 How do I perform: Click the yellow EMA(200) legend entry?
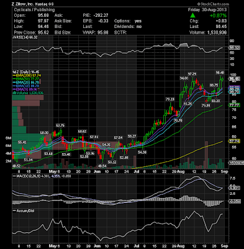pyautogui.click(x=27, y=75)
